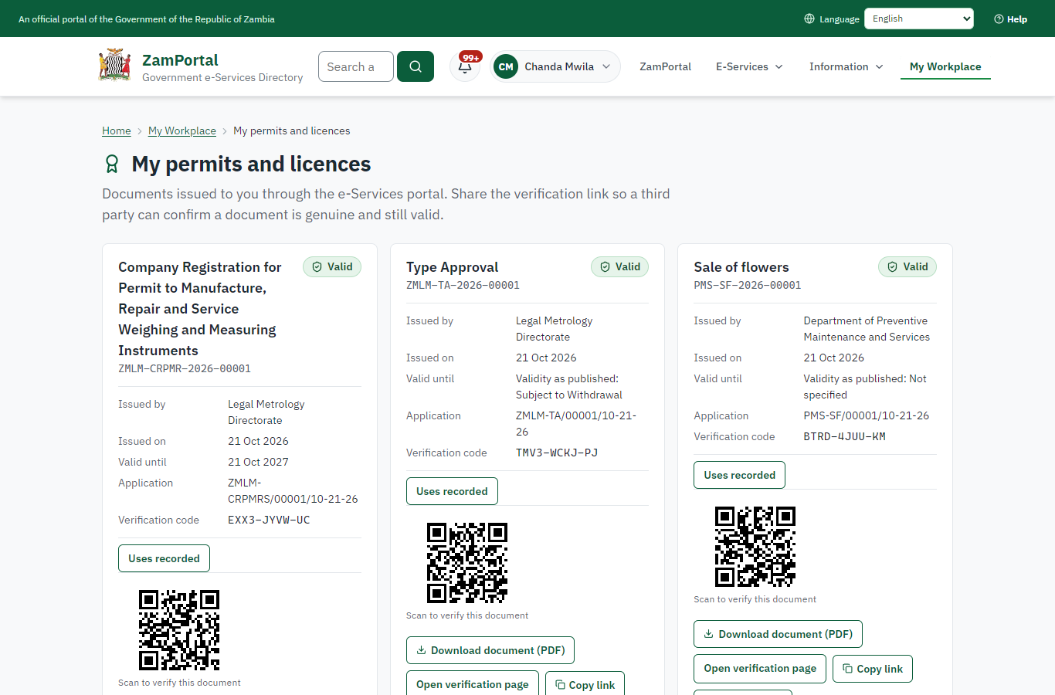Go to Home breadcrumb link
Image resolution: width=1055 pixels, height=695 pixels.
tap(117, 131)
